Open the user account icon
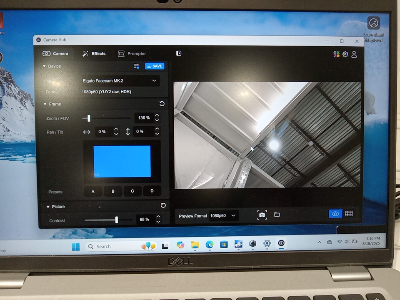Image resolution: width=400 pixels, height=300 pixels. click(354, 54)
